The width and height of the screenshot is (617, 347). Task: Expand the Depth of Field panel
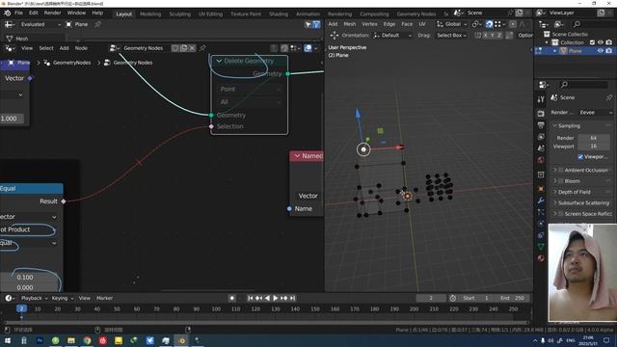(583, 192)
